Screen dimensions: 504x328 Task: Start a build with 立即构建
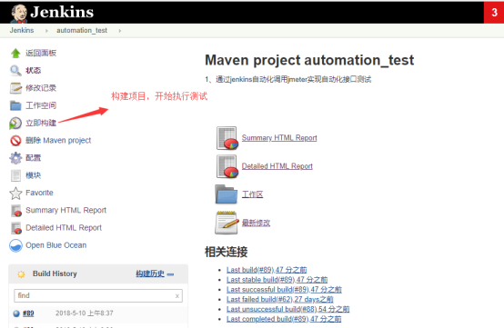pyautogui.click(x=41, y=123)
